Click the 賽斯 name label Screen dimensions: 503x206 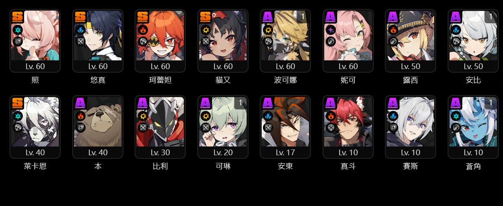coord(410,166)
